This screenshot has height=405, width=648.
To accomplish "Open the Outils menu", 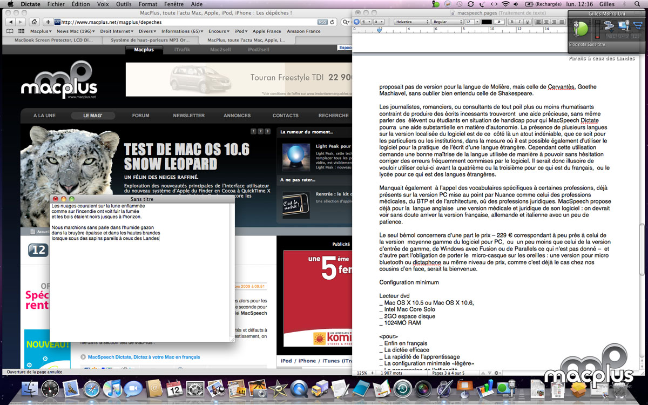I will [x=124, y=4].
